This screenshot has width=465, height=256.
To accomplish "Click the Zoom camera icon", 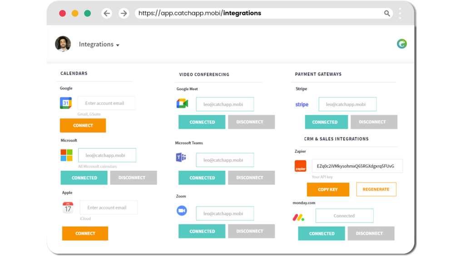I will (x=182, y=210).
